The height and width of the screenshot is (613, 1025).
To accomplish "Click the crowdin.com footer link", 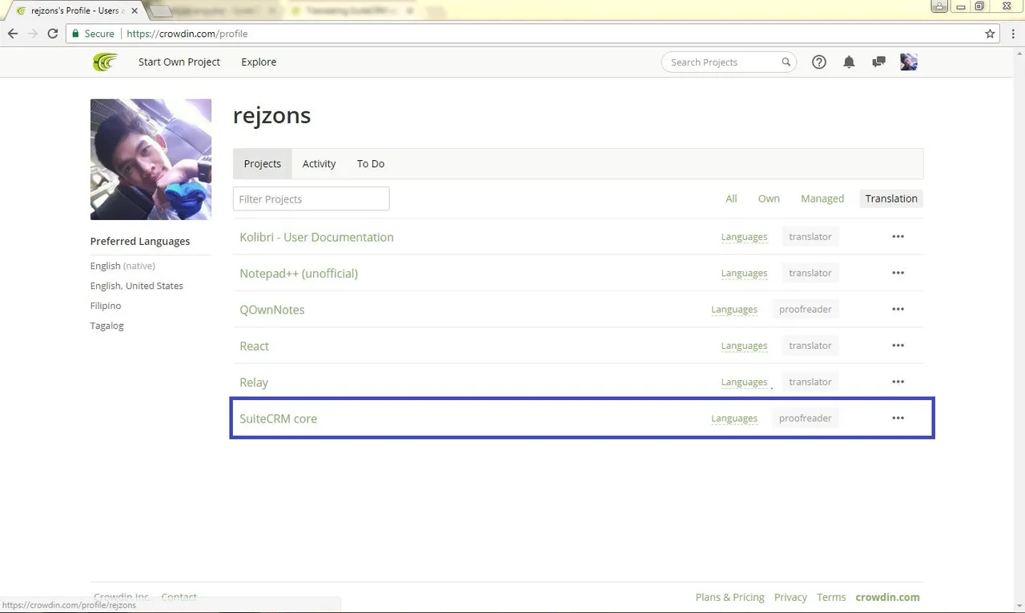I will tap(887, 597).
